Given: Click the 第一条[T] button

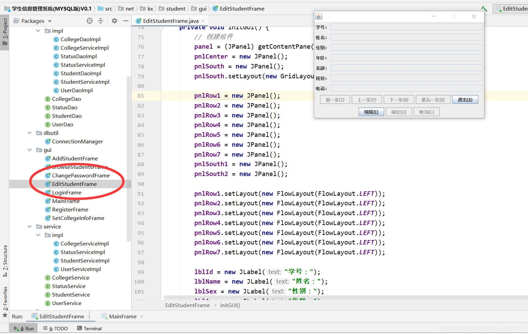Looking at the screenshot, I should coord(335,99).
